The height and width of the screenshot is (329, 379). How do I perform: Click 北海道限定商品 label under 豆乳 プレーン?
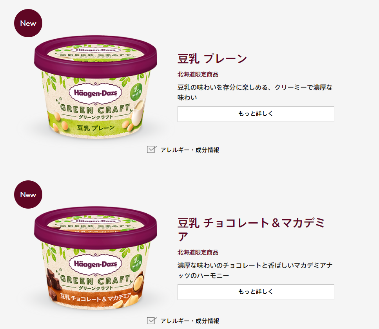point(198,75)
